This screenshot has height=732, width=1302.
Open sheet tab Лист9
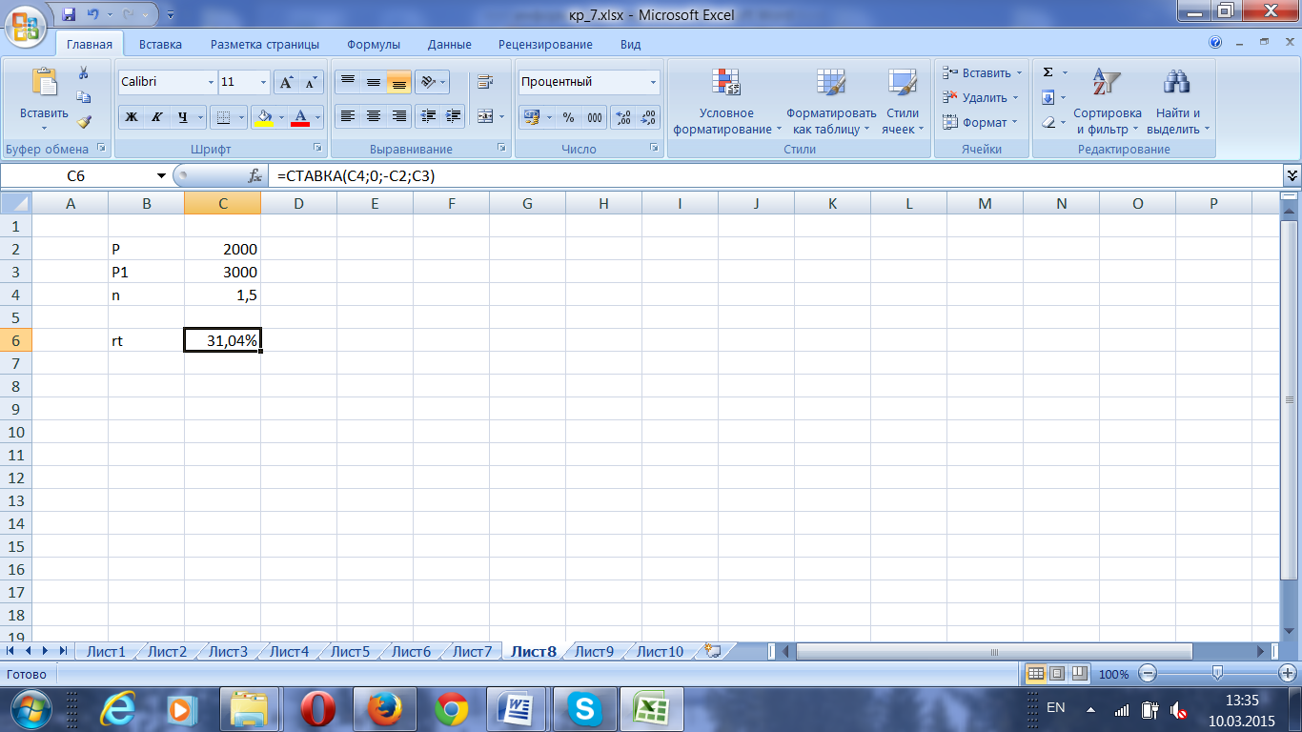coord(595,652)
